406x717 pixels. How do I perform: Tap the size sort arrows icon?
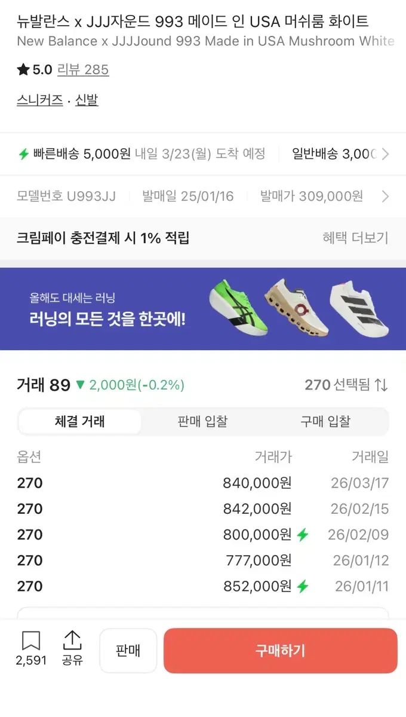click(x=382, y=385)
